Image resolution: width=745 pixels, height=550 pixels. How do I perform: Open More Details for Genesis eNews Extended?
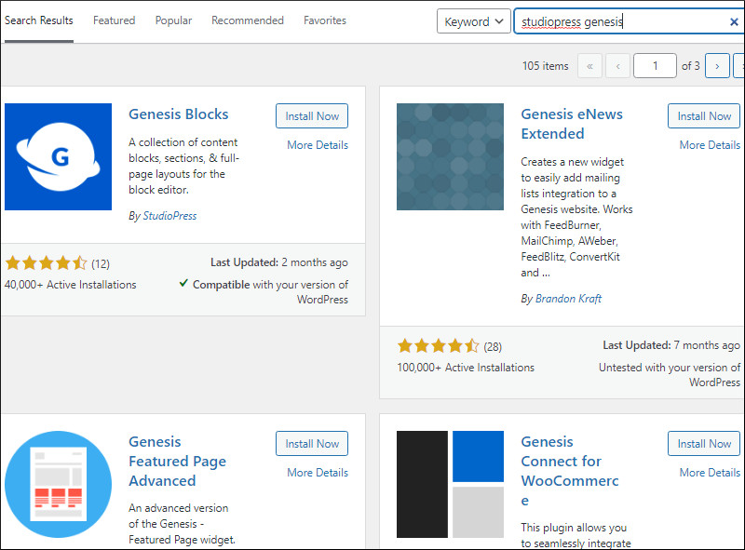pyautogui.click(x=710, y=145)
